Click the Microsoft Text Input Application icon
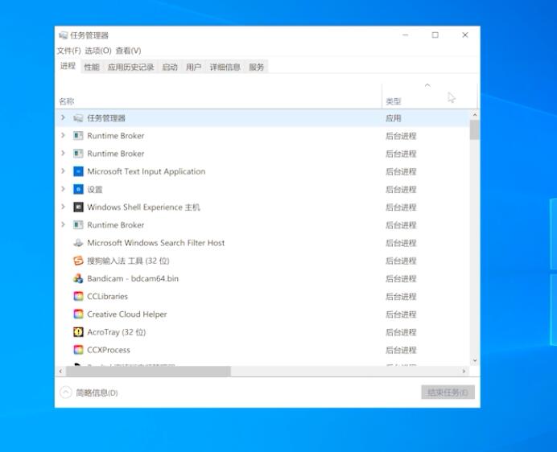Screen dimensions: 557x452 tap(78, 171)
